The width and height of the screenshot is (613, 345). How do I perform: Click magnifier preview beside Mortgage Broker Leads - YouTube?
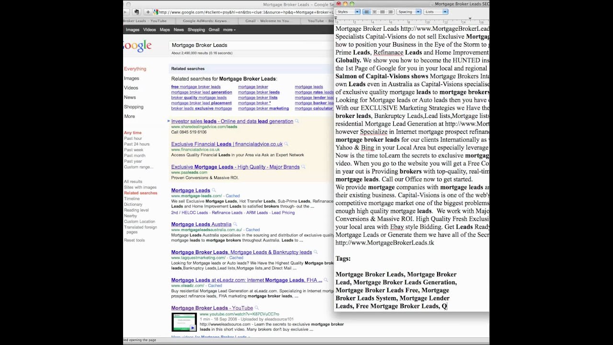click(x=257, y=308)
